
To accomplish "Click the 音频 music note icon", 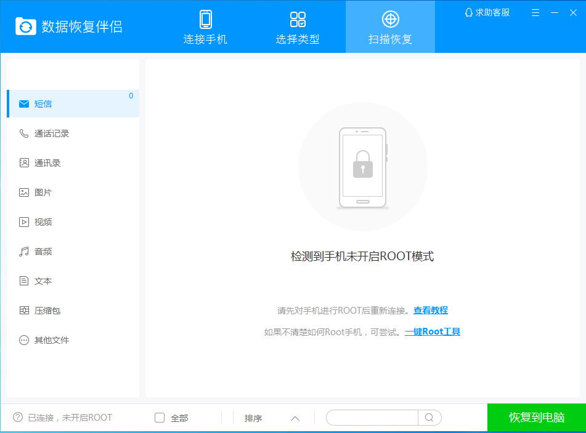I will tap(24, 252).
